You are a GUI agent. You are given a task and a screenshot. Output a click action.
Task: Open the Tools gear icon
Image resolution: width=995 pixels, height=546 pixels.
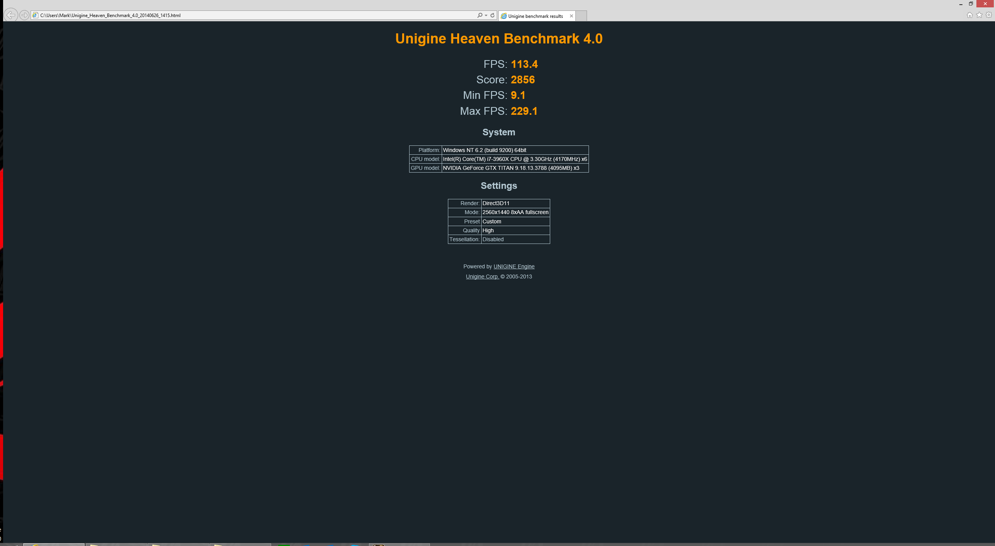click(988, 15)
